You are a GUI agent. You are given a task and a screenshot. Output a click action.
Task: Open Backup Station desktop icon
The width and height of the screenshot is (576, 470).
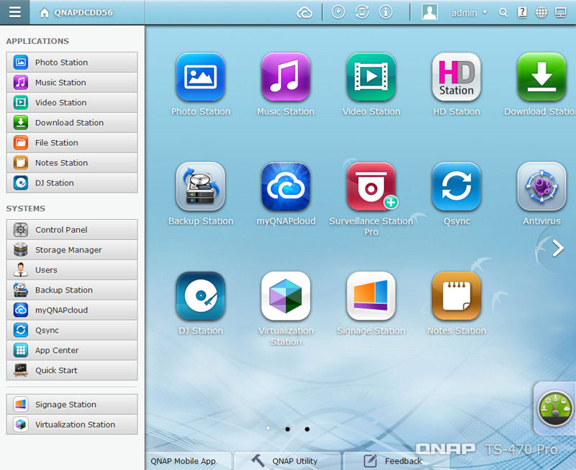[x=201, y=187]
